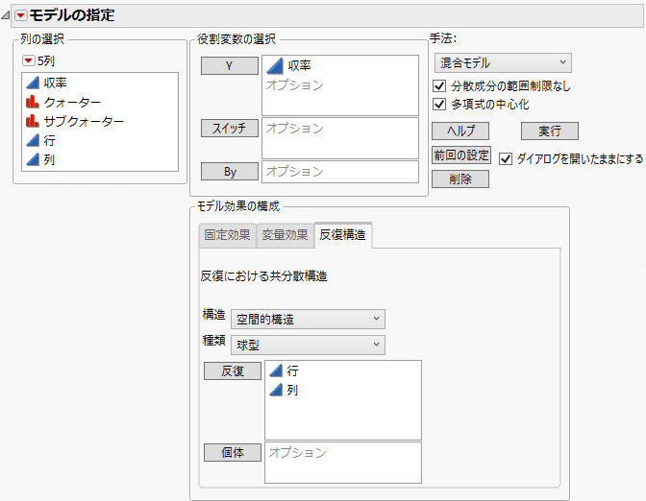The width and height of the screenshot is (646, 501).
Task: Open the red triangle menu next to 5列
Action: click(x=28, y=60)
